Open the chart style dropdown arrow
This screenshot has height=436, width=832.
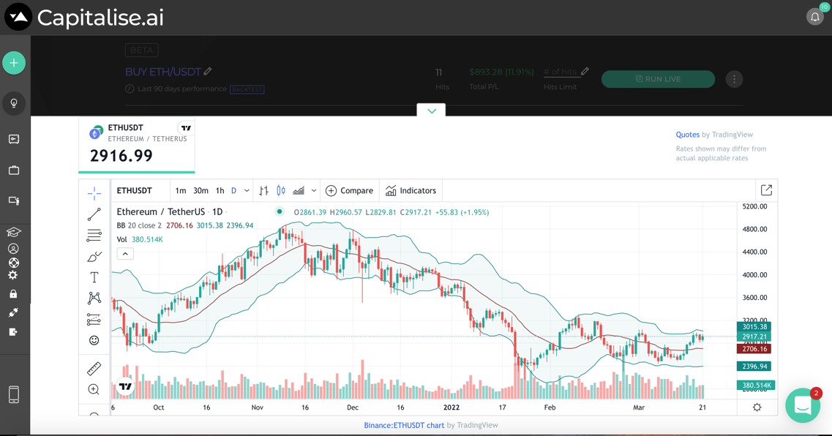[x=314, y=191]
